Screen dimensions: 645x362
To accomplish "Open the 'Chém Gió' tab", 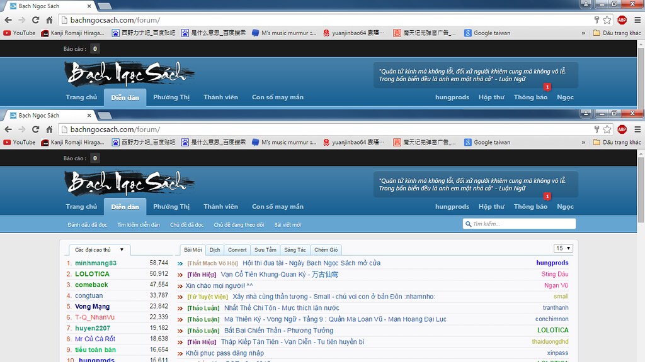I will coord(326,250).
